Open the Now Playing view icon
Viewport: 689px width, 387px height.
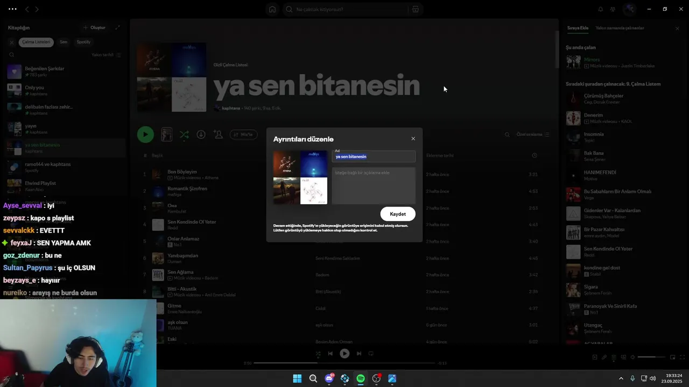click(x=595, y=357)
